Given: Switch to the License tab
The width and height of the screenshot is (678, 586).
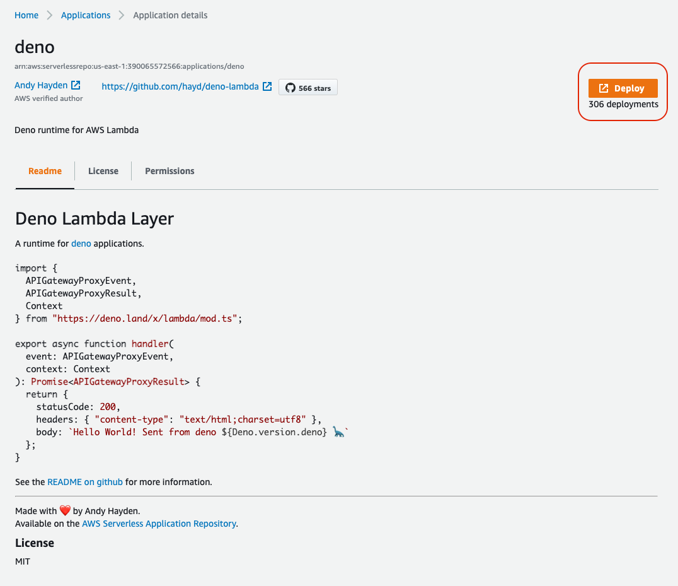Looking at the screenshot, I should [x=103, y=171].
